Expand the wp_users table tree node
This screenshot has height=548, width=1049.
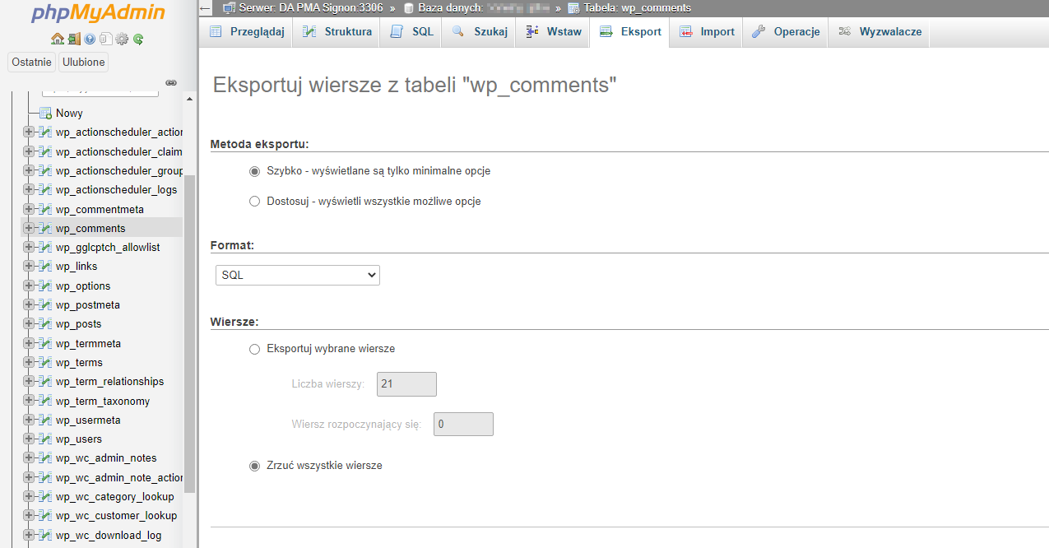coord(29,439)
